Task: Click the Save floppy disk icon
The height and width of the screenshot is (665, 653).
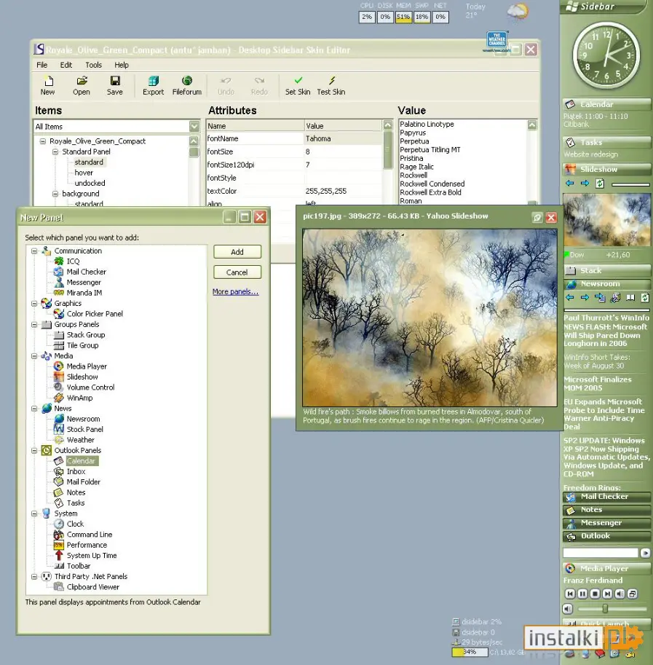Action: pyautogui.click(x=115, y=81)
